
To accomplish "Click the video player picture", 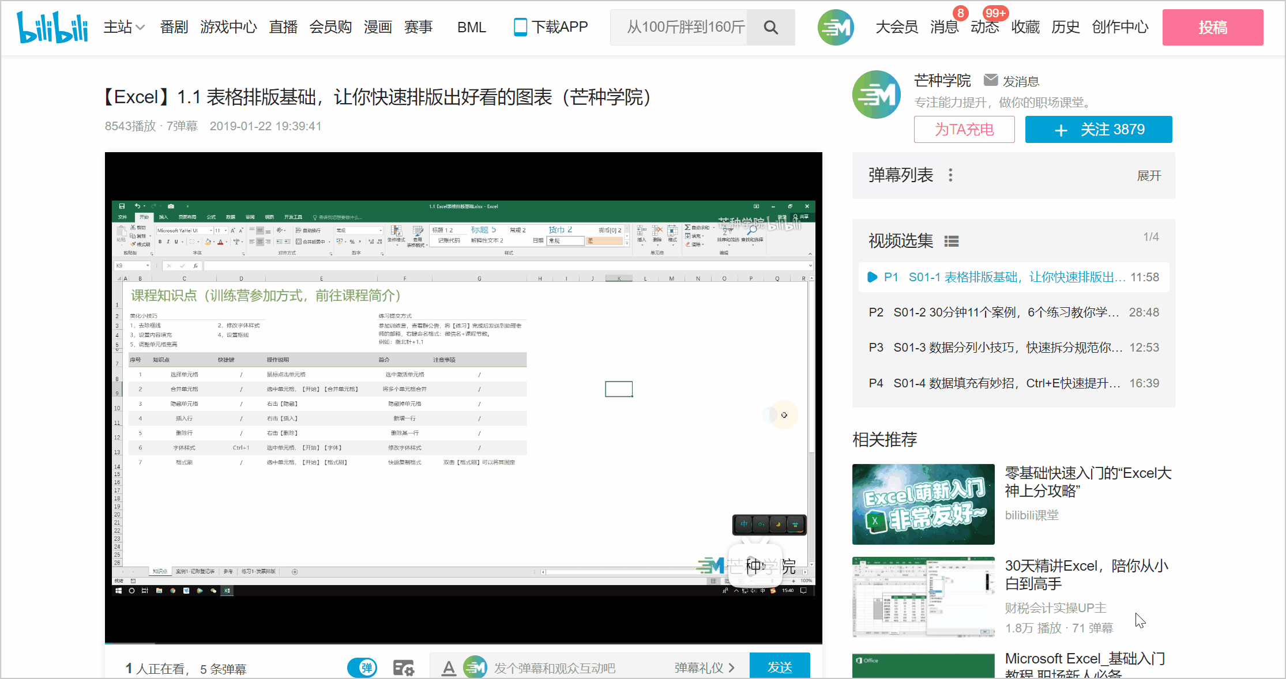I will (x=464, y=397).
